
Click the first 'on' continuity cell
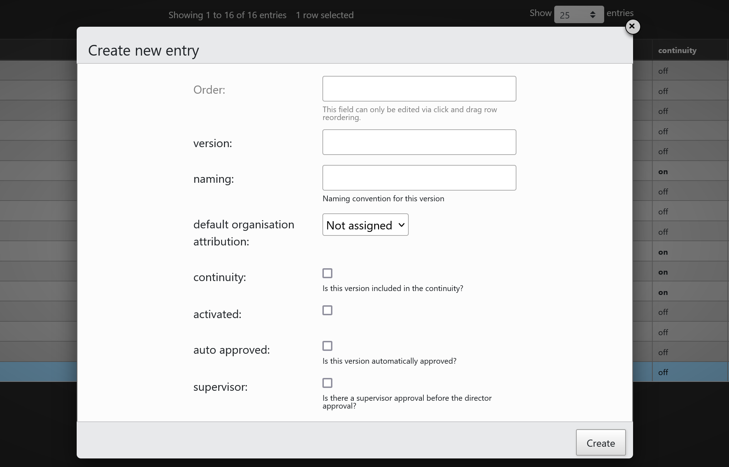click(x=663, y=172)
